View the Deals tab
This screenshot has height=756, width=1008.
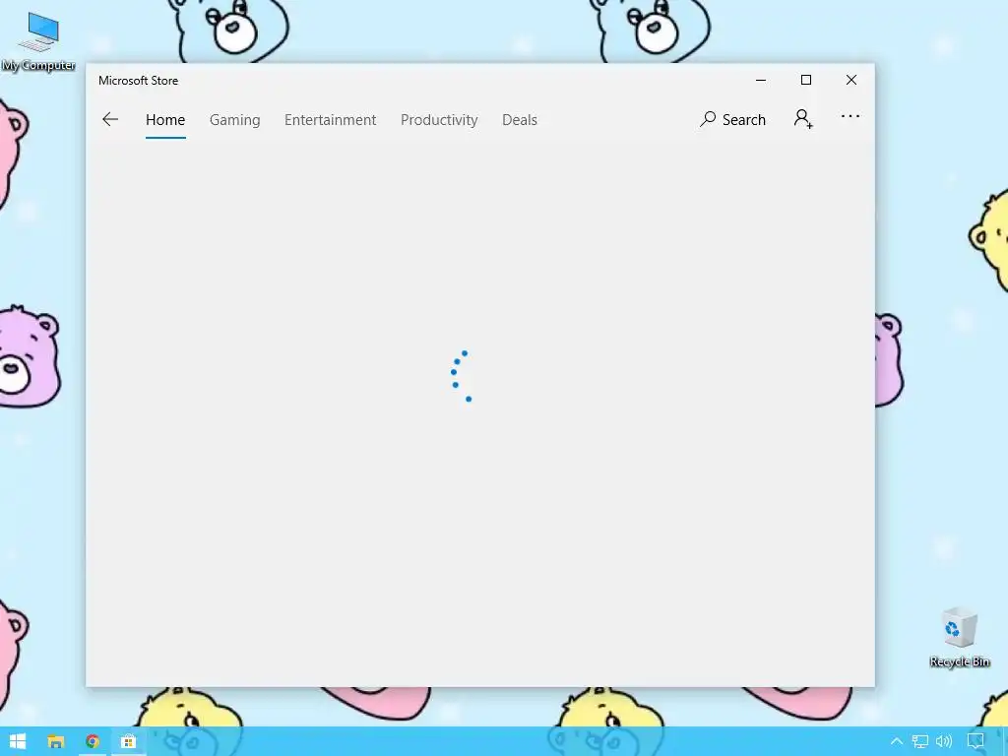[x=520, y=120]
